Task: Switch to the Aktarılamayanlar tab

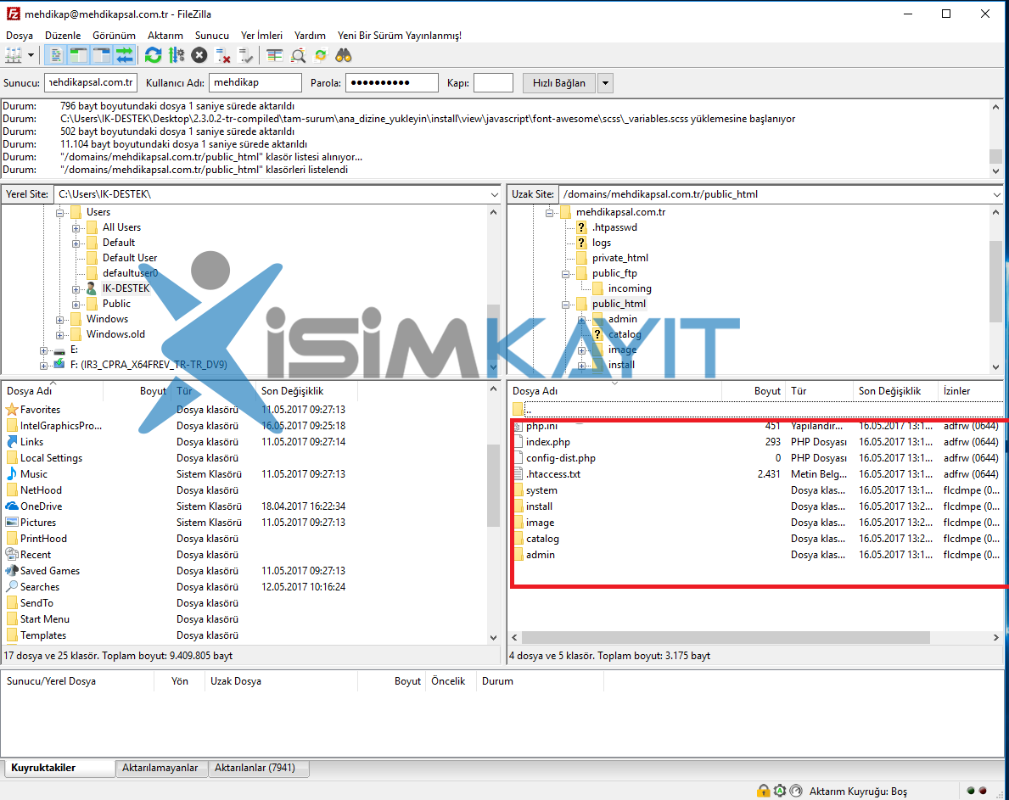Action: [160, 768]
